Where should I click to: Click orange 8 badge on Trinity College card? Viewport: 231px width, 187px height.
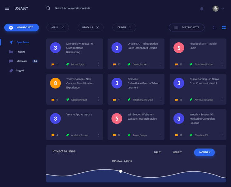click(55, 83)
